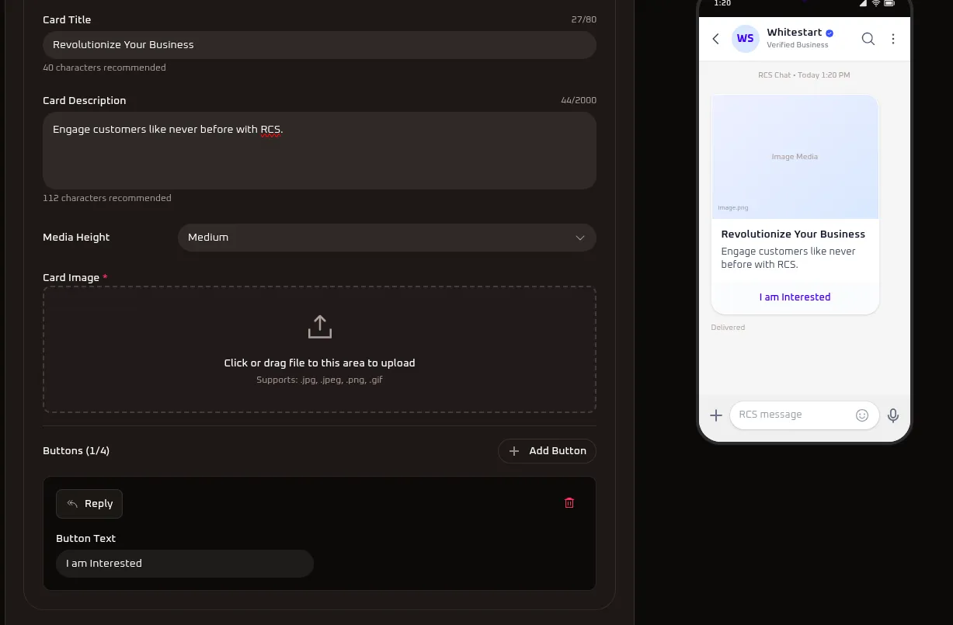Click the Add Button button
The image size is (953, 625).
click(547, 451)
